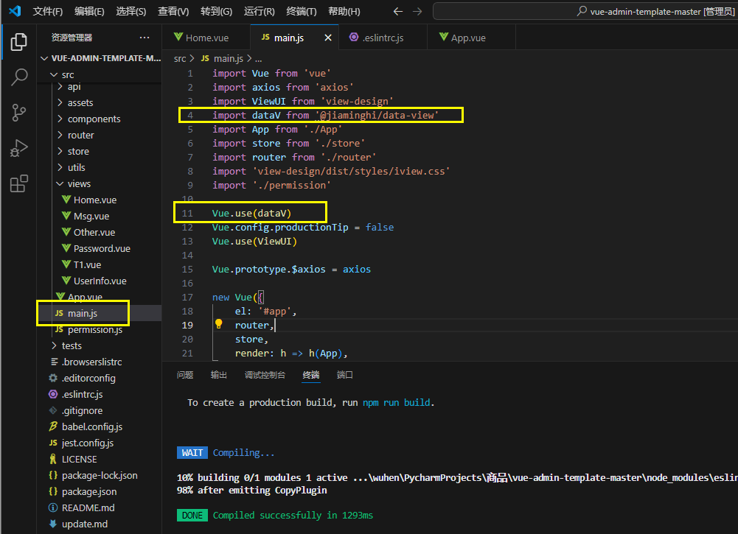Collapse the views folder
This screenshot has height=534, width=738.
coord(78,183)
